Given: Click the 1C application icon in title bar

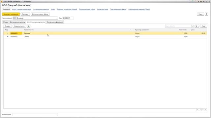Looking at the screenshot, I should coord(2,1).
